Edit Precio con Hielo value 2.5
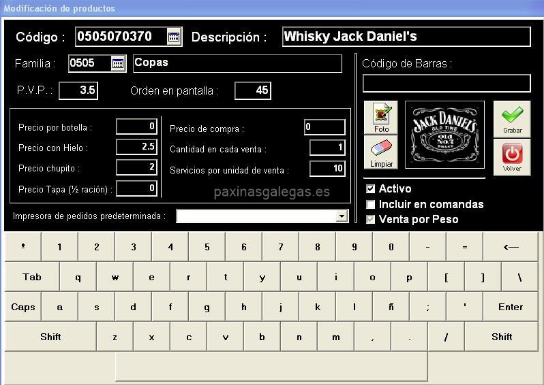544x385 pixels. pyautogui.click(x=136, y=147)
